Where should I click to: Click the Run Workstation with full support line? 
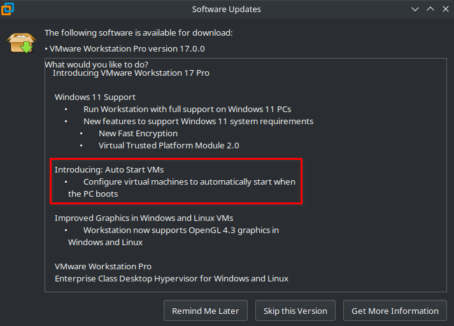pyautogui.click(x=187, y=109)
